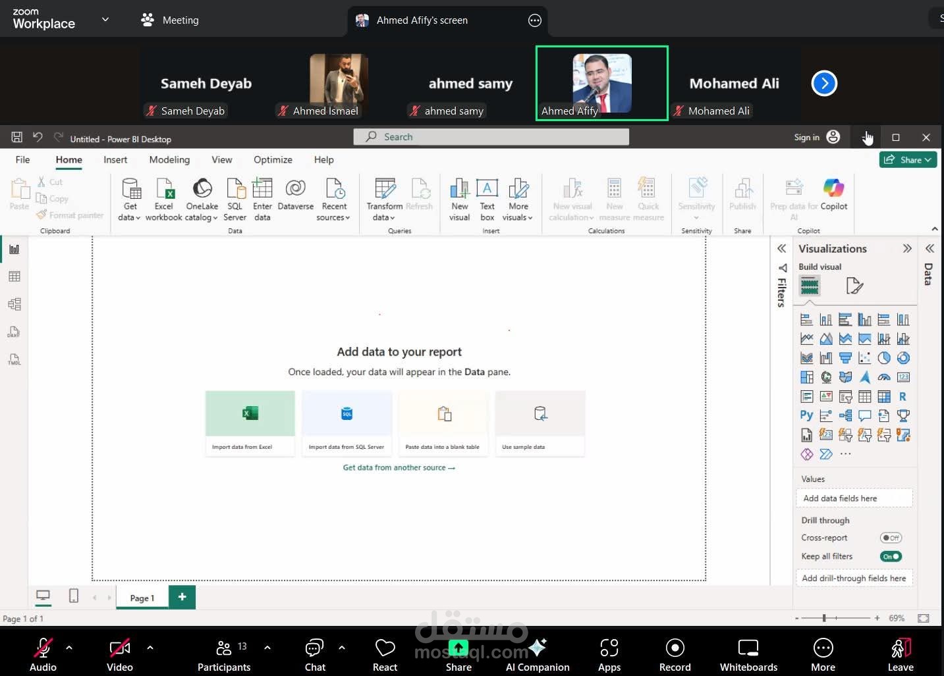The width and height of the screenshot is (944, 676).
Task: Open Model view in left sidebar
Action: [x=14, y=304]
